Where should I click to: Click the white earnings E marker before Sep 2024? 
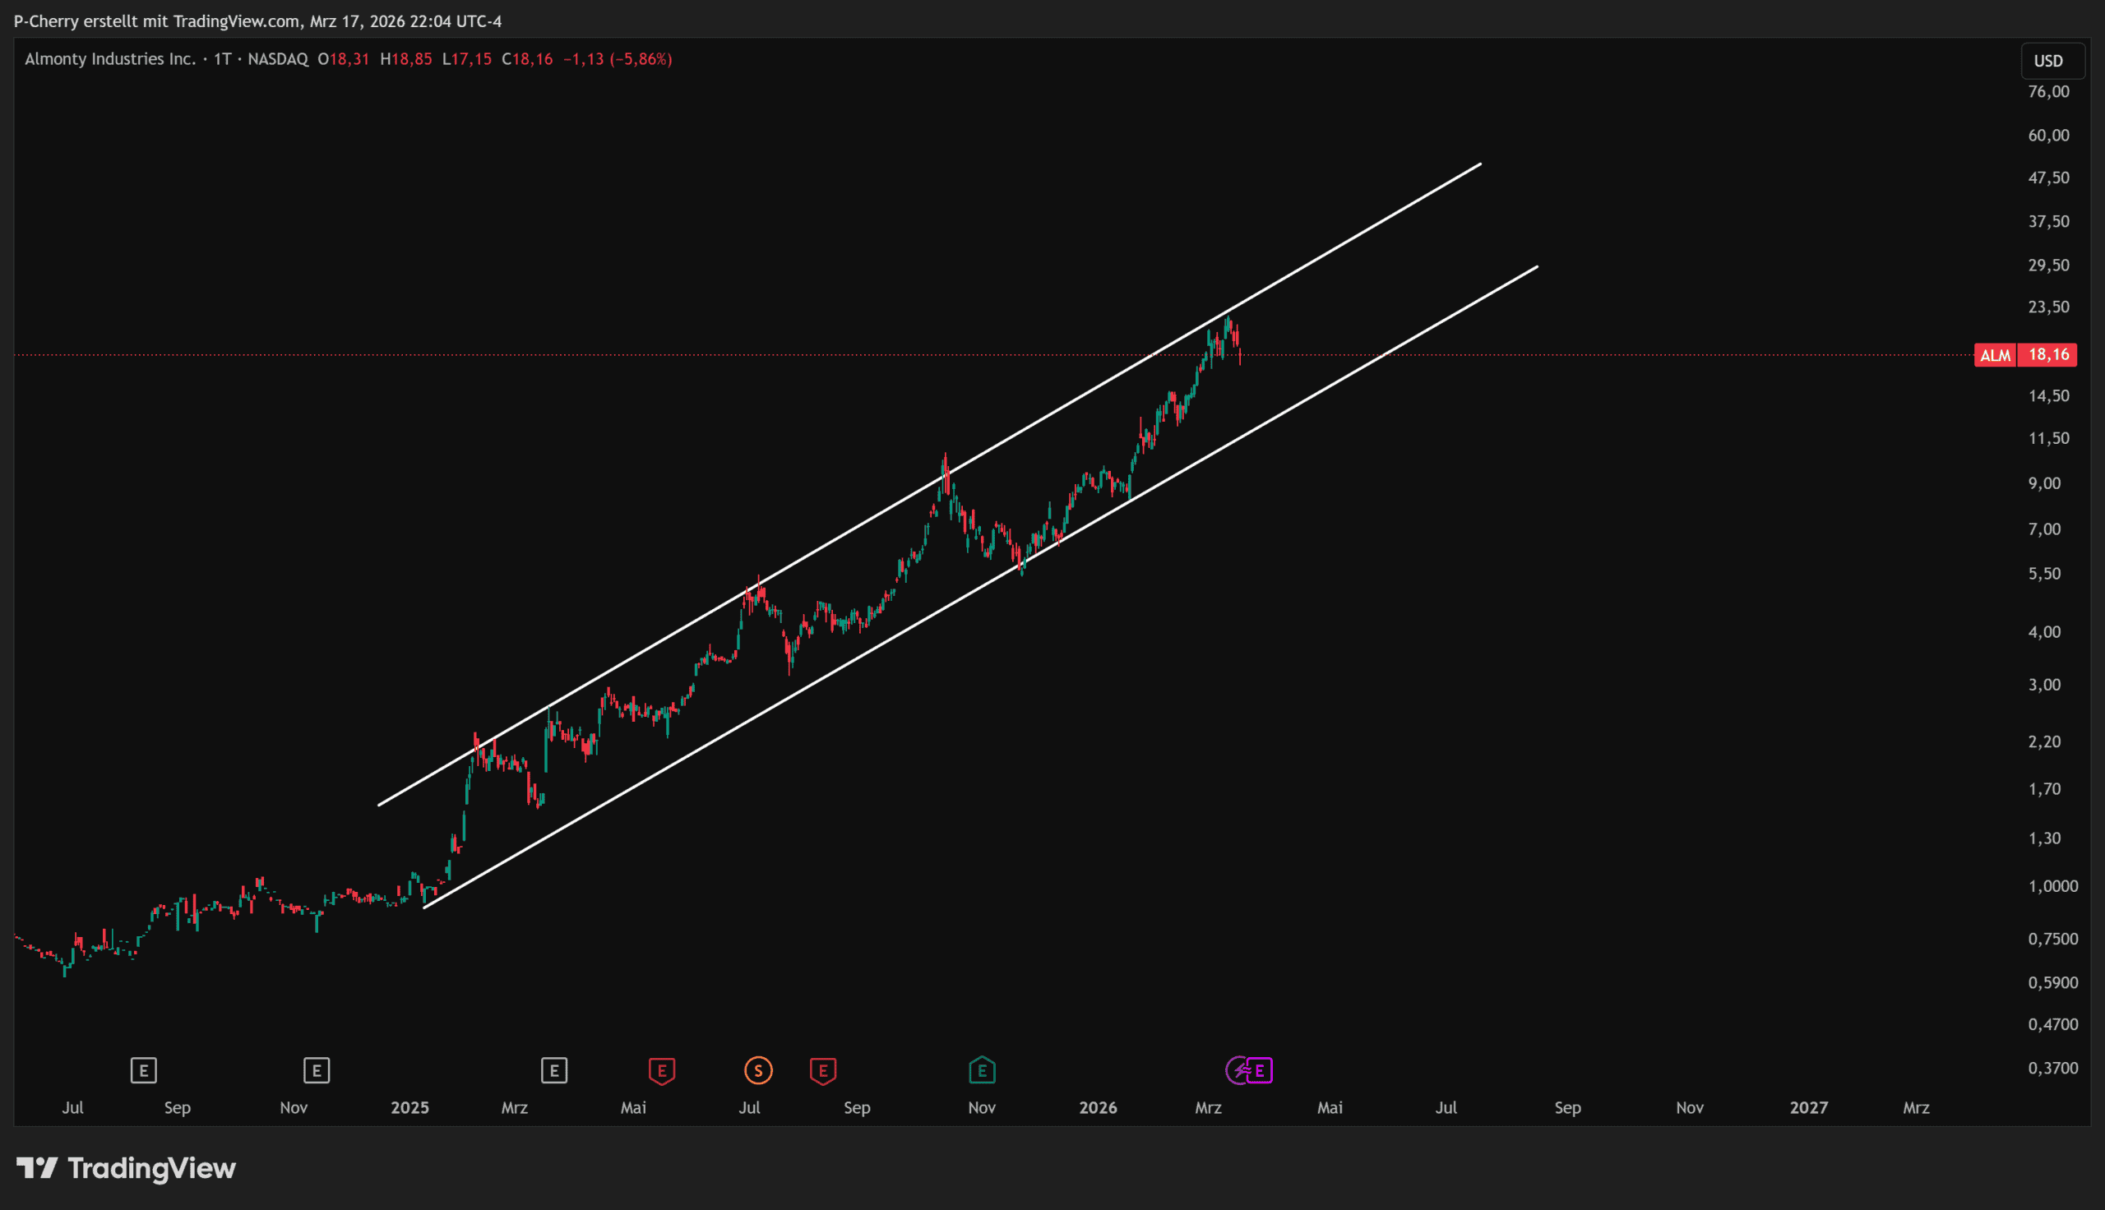coord(144,1070)
